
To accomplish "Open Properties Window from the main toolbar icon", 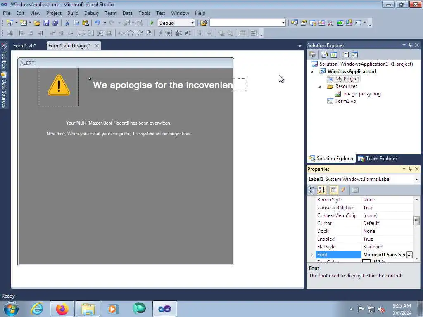I will coord(304,23).
